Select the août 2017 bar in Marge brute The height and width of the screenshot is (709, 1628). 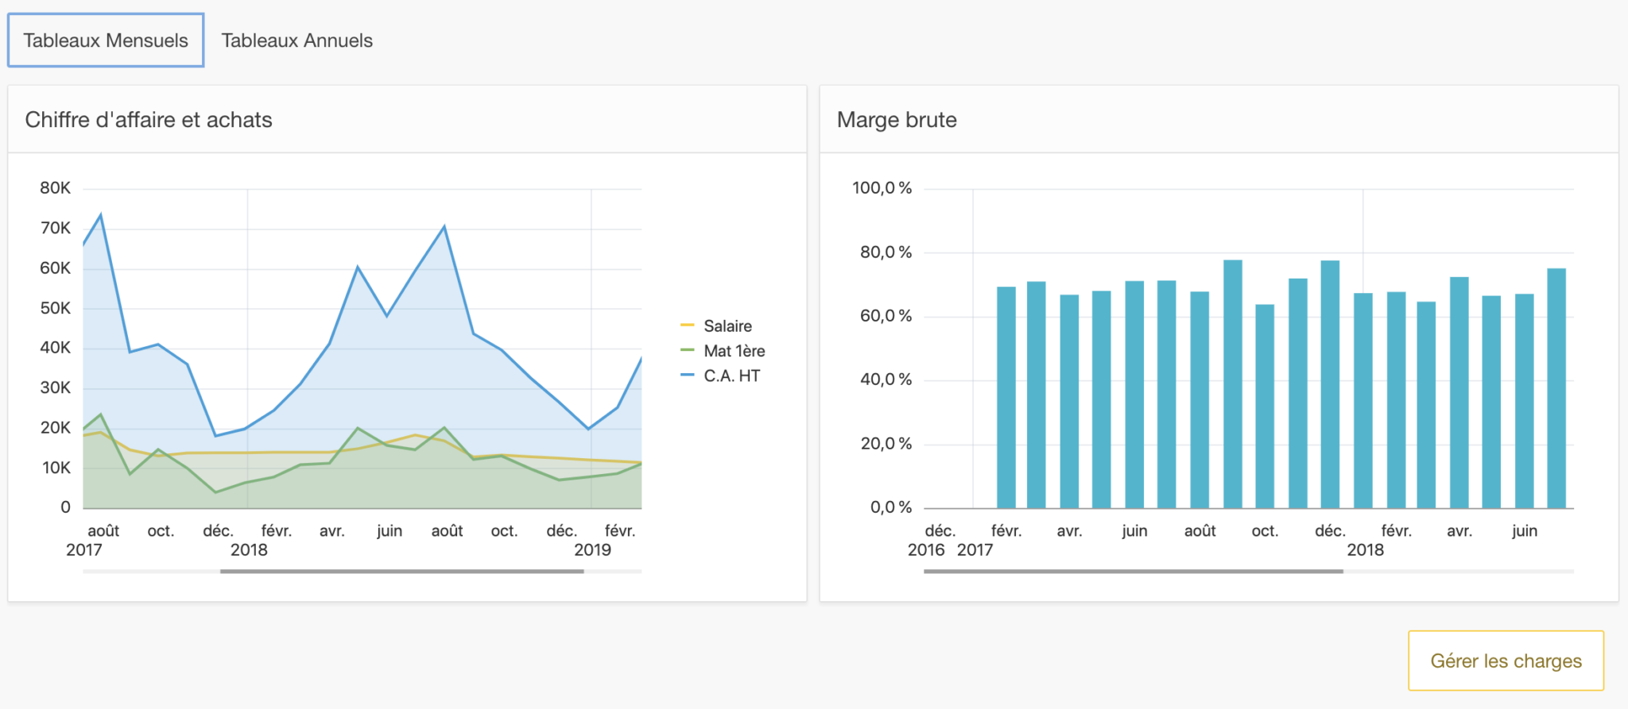(x=1200, y=399)
